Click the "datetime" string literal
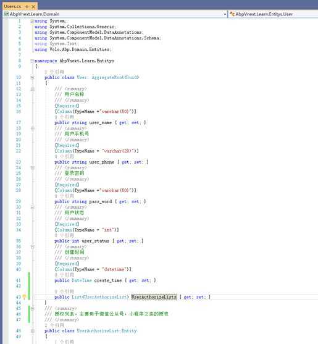This screenshot has width=318, height=344. click(x=114, y=269)
